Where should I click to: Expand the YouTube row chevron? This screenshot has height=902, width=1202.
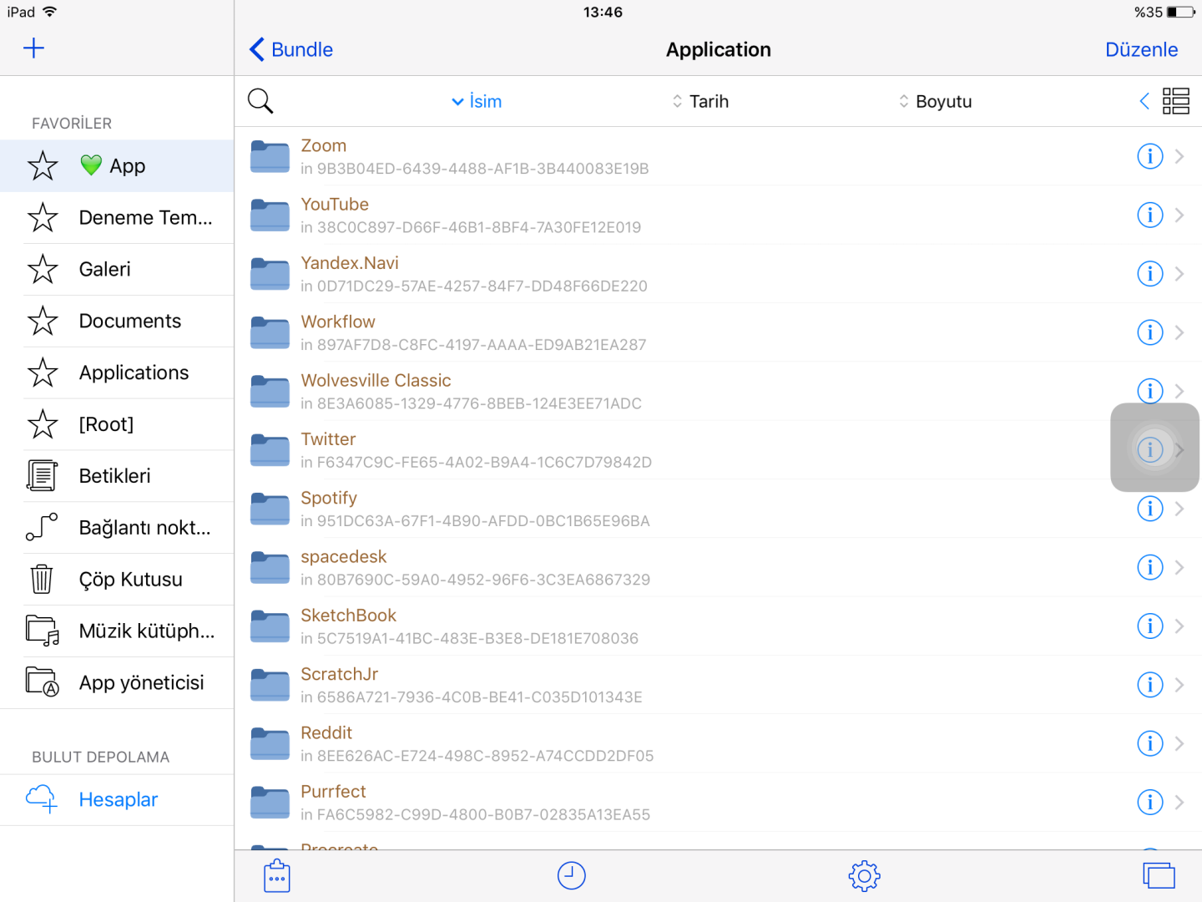[x=1179, y=215]
